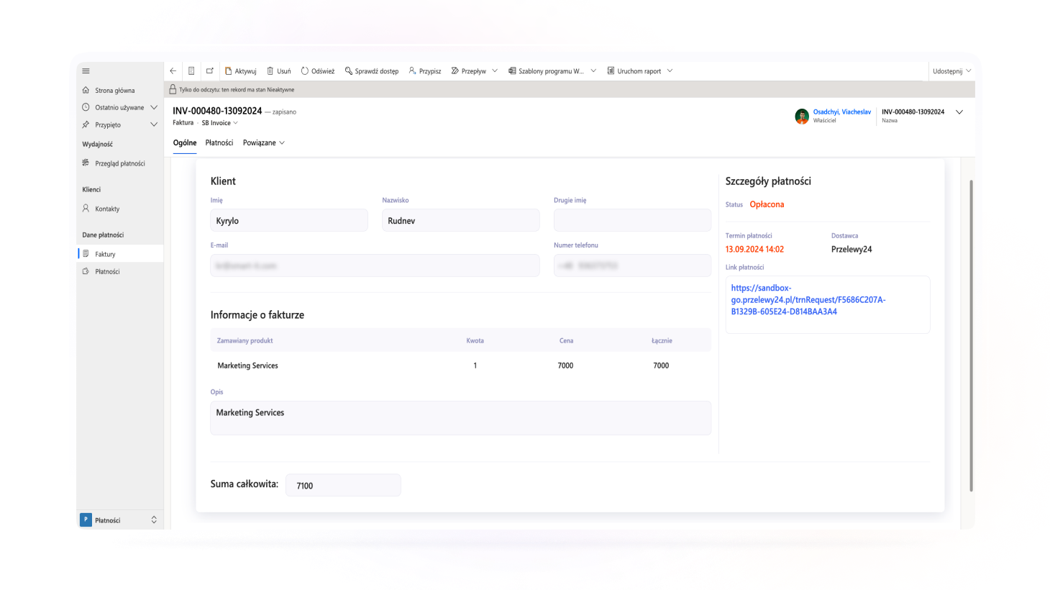Go back using the left arrow icon
This screenshot has width=1050, height=590.
tap(173, 71)
